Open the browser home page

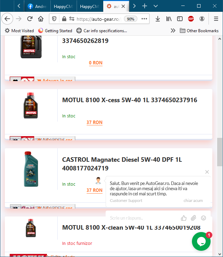[41, 19]
